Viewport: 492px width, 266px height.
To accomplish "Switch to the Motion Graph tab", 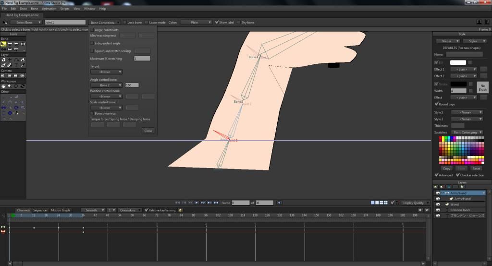I will pos(60,210).
